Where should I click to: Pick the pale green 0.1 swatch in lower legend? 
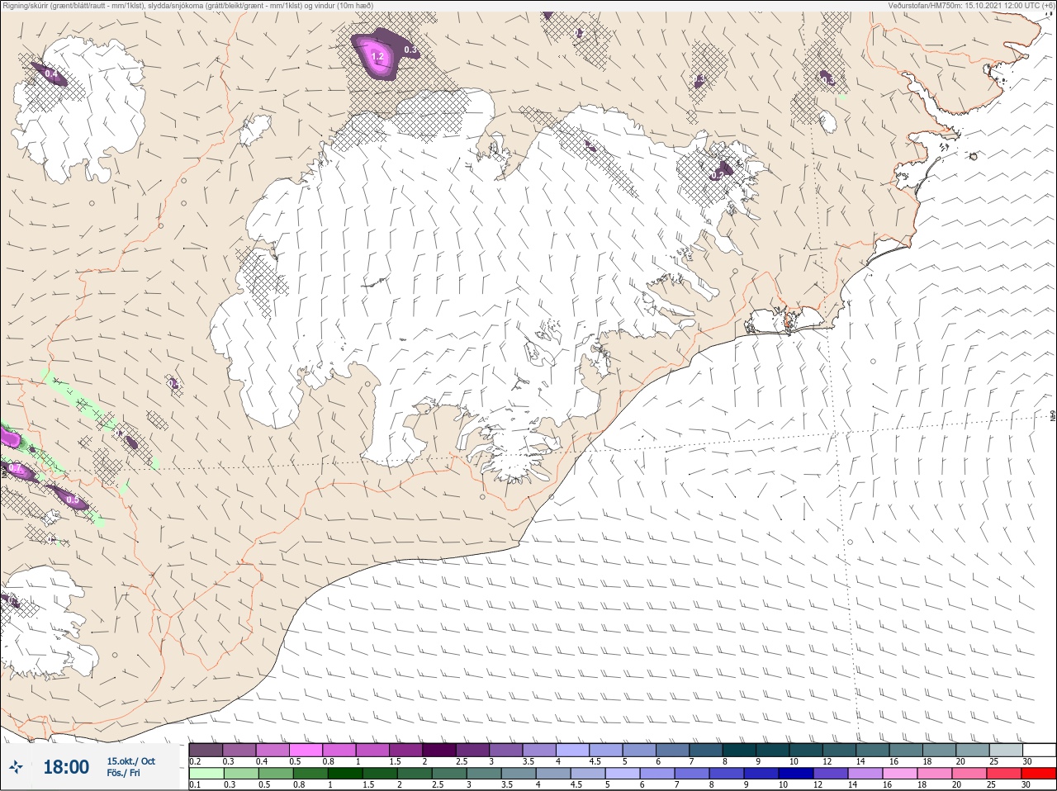pos(206,774)
